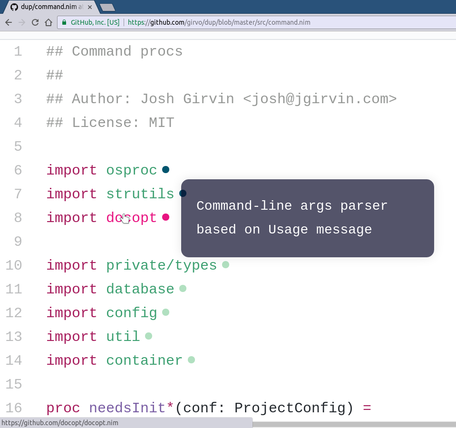This screenshot has height=428, width=456.
Task: Open the util import link
Action: click(123, 337)
